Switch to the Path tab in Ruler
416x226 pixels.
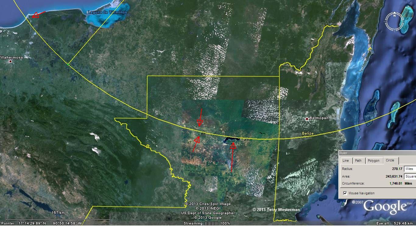(x=358, y=161)
